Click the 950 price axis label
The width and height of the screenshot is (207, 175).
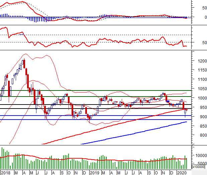[x=203, y=108]
